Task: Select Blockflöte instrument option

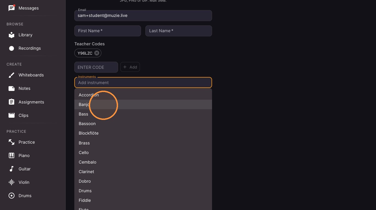Action: [x=143, y=133]
